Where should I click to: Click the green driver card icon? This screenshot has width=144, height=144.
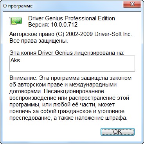click(x=16, y=21)
